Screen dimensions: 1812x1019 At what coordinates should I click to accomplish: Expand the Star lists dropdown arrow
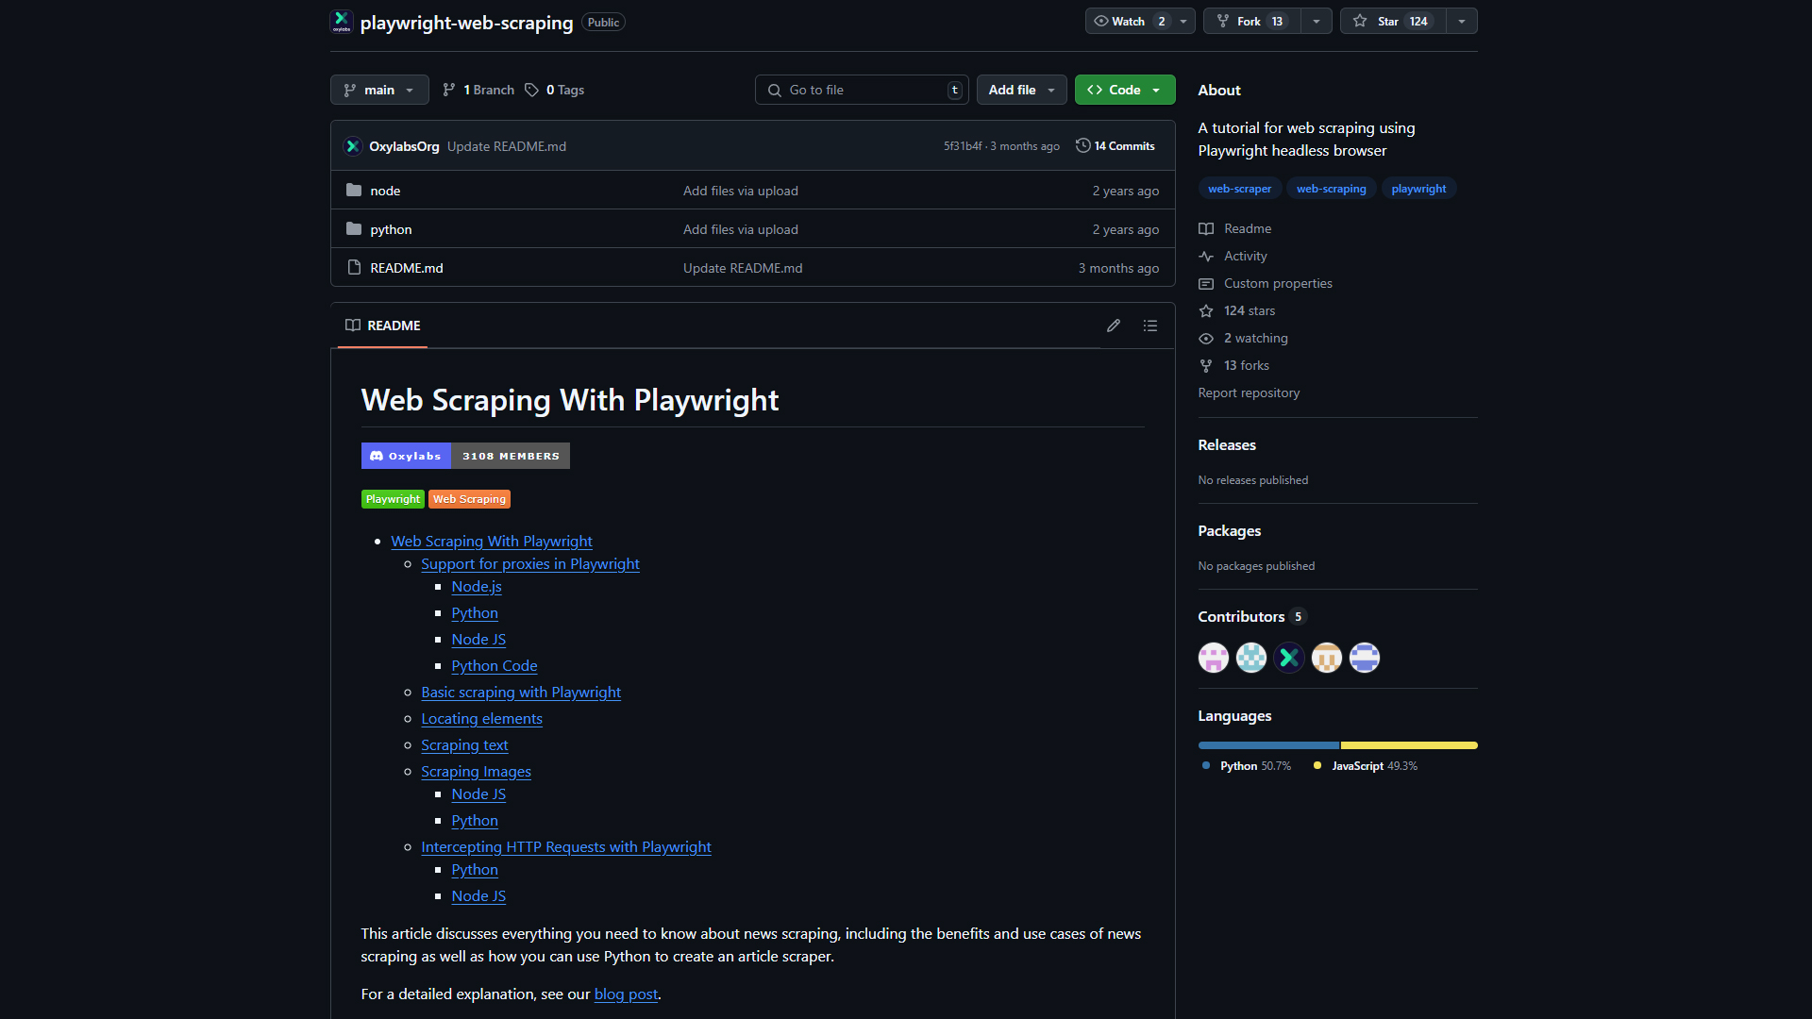[1462, 21]
